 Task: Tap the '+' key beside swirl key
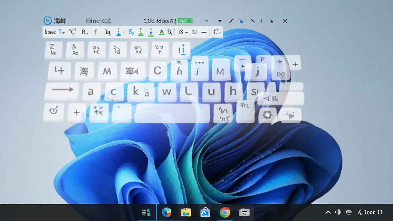pos(76,112)
